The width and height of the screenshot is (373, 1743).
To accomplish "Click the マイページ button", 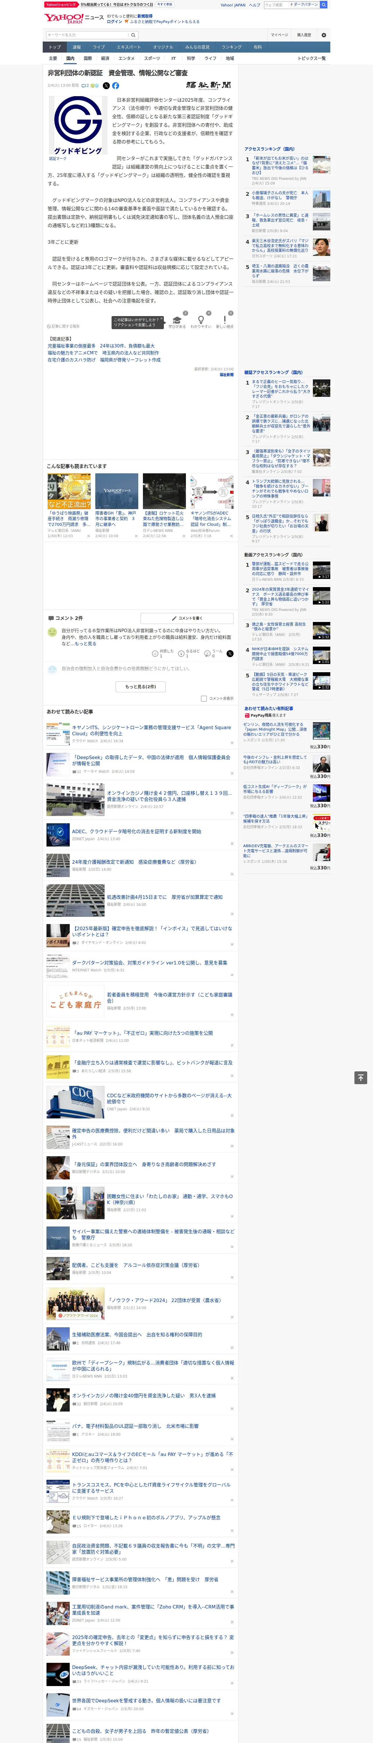I will 279,35.
